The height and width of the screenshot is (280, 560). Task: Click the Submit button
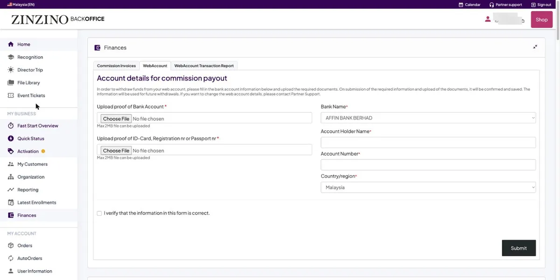[518, 248]
